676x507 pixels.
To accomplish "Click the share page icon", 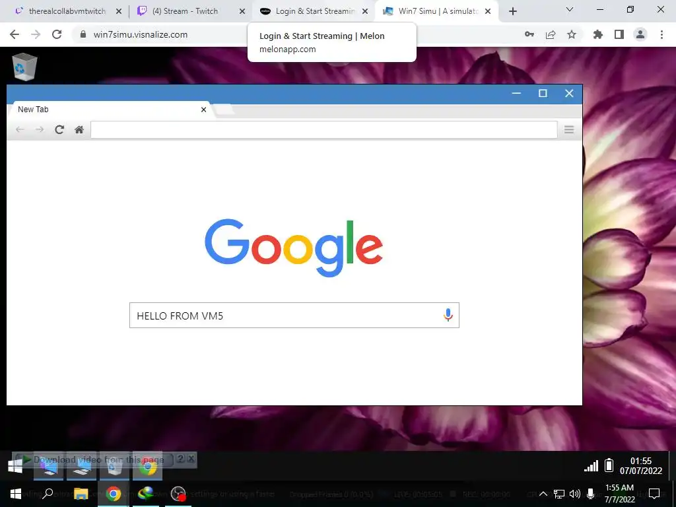I will point(551,34).
